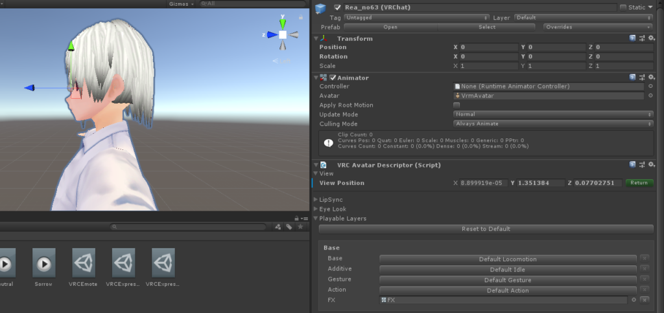Open the Gizmos dropdown in Scene view

coord(182,4)
